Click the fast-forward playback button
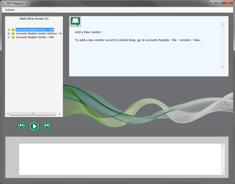The height and width of the screenshot is (184, 235). 47,125
